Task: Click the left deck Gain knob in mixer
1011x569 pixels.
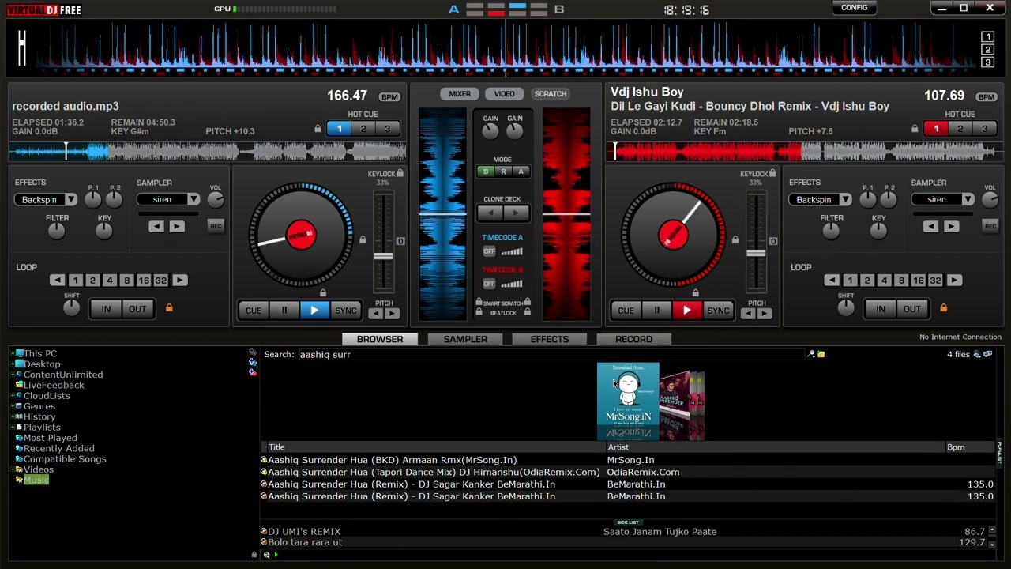Action: (490, 133)
